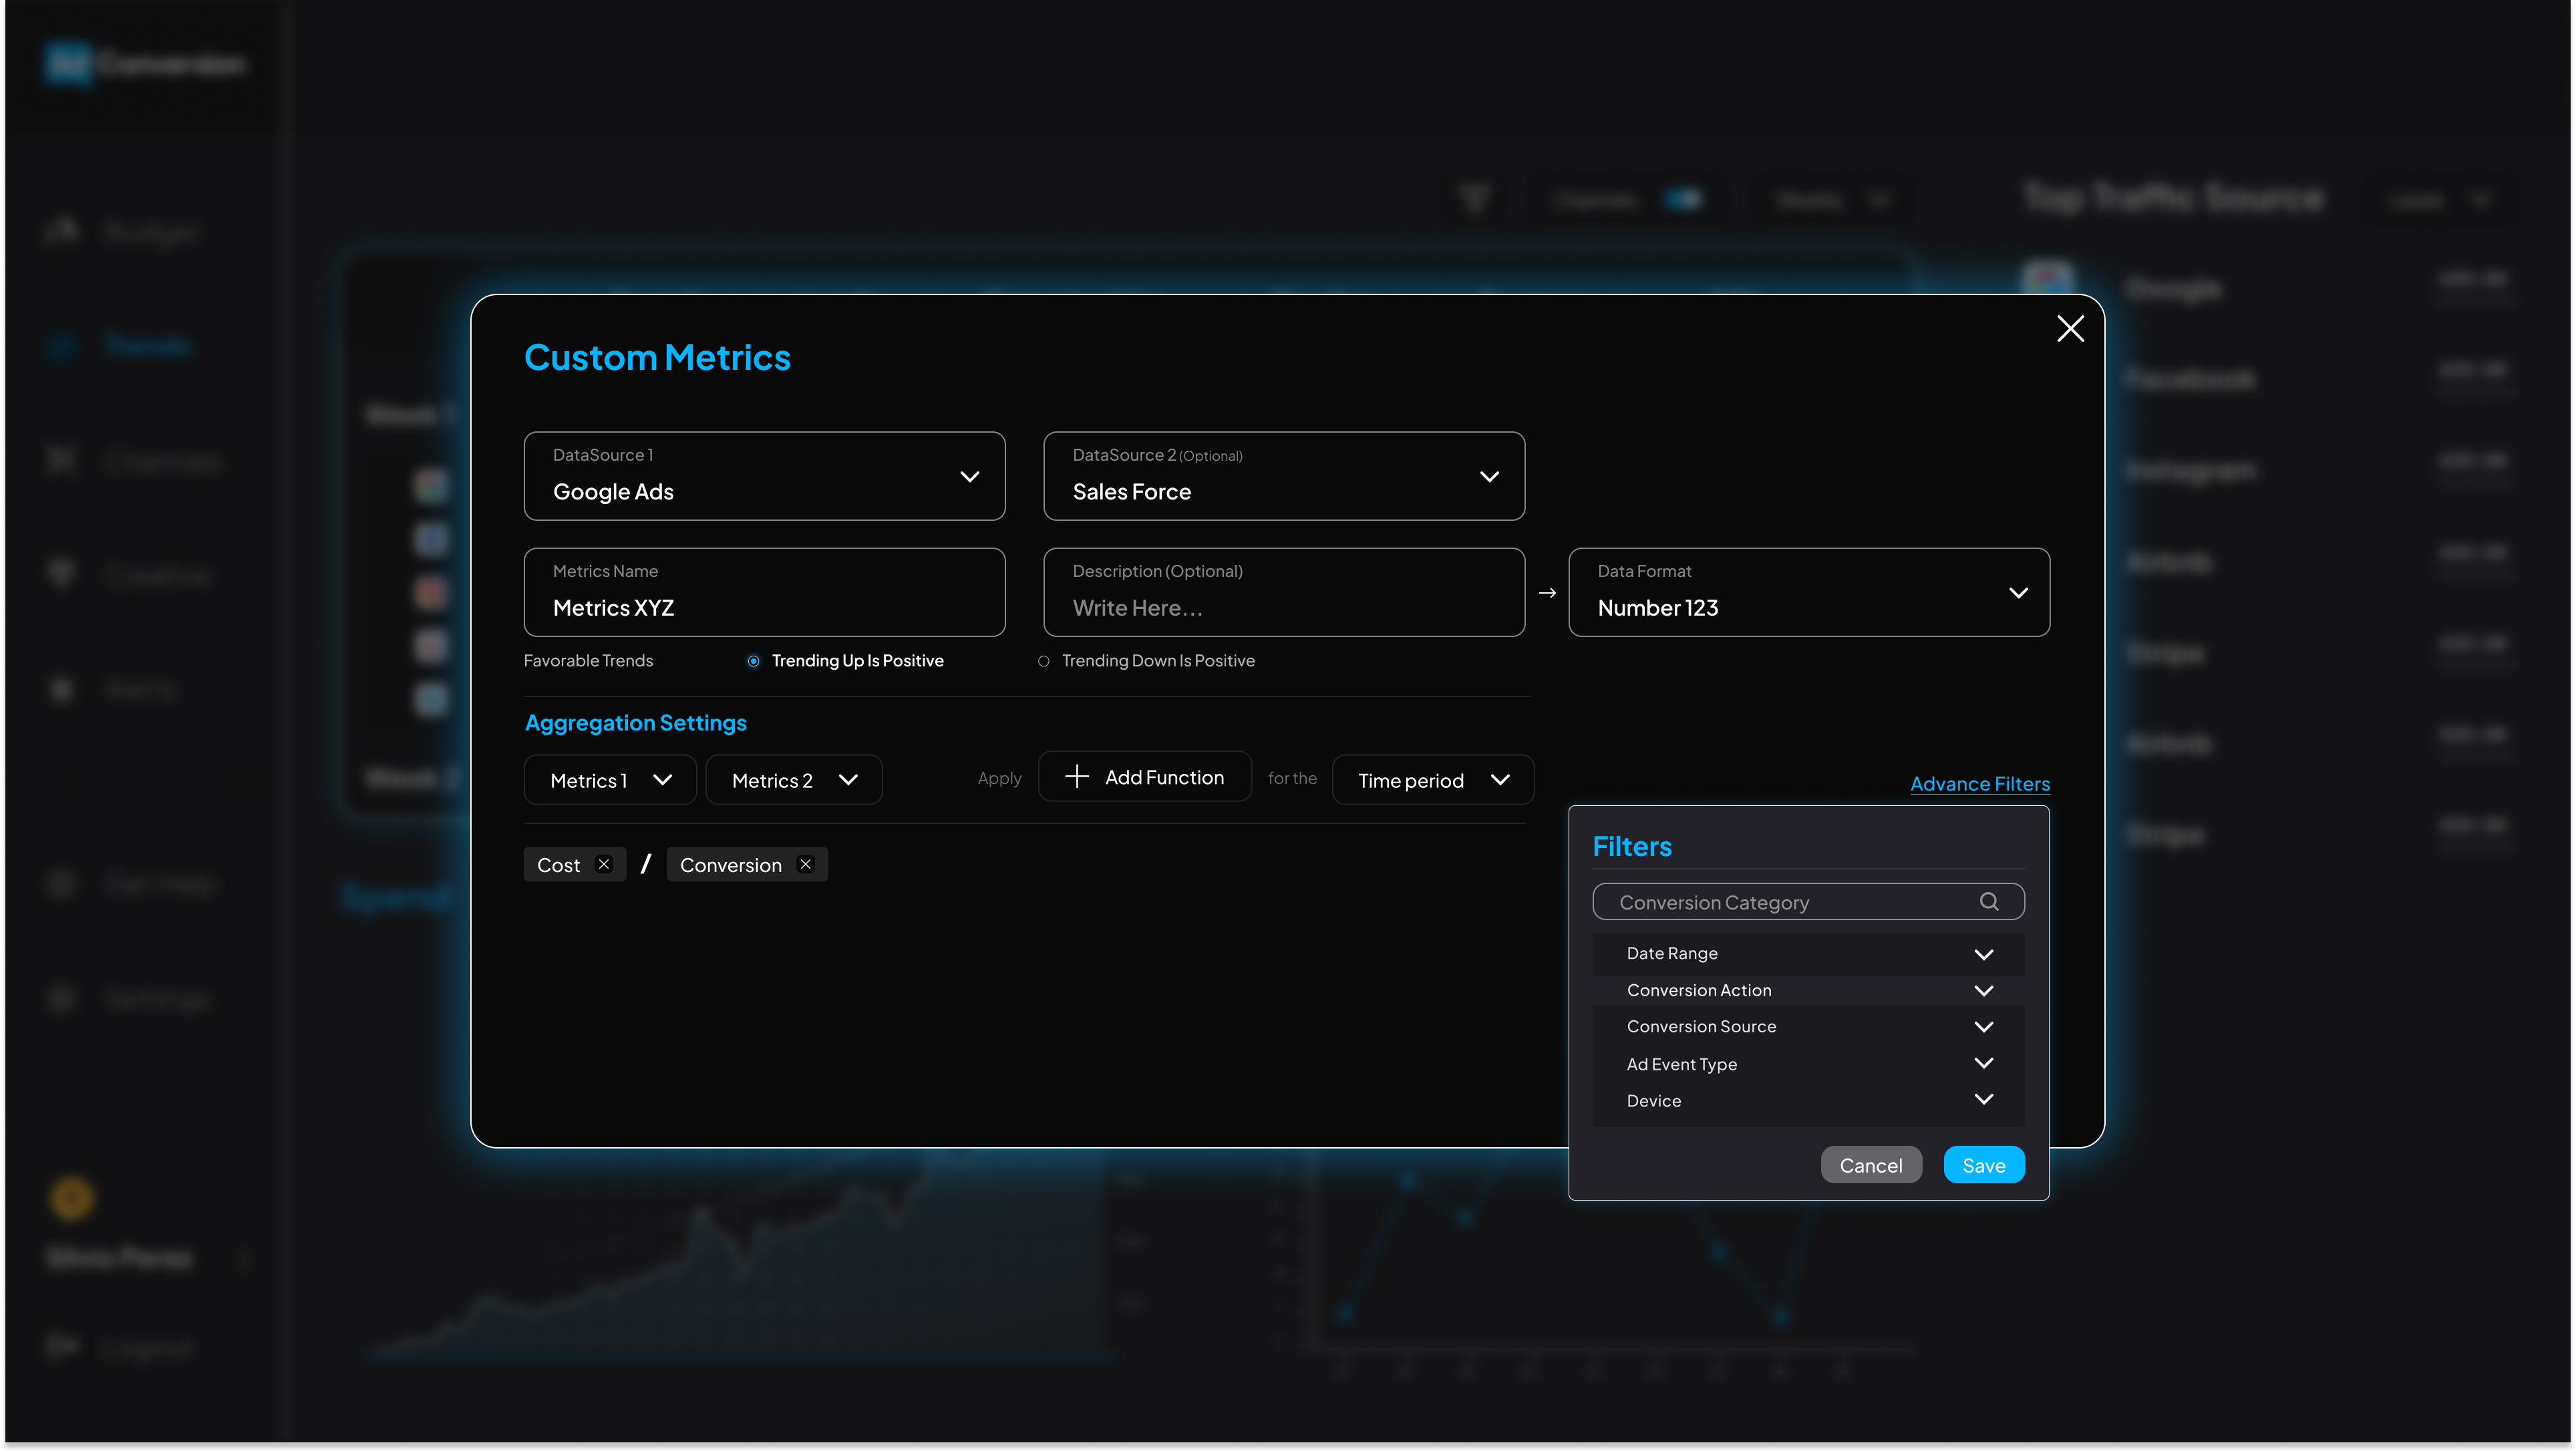2576x1453 pixels.
Task: Remove the Conversion metric chip
Action: coord(806,865)
